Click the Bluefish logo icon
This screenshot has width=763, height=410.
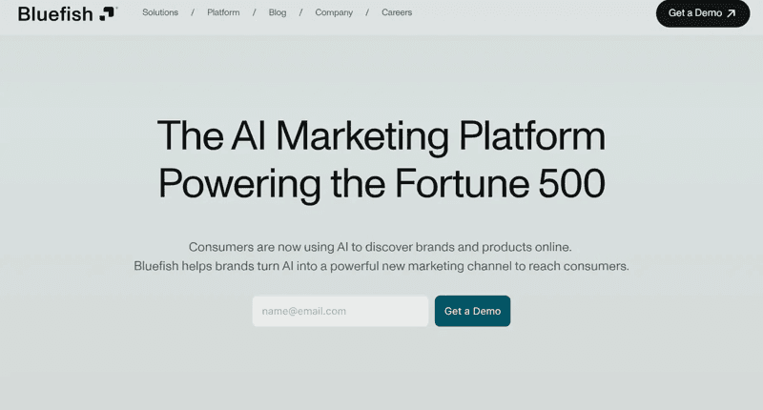pyautogui.click(x=108, y=12)
